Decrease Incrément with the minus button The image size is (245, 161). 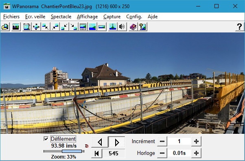coord(162,142)
